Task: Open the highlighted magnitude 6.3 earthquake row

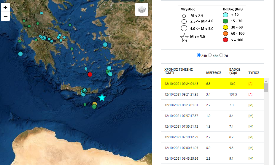Action: (212, 84)
